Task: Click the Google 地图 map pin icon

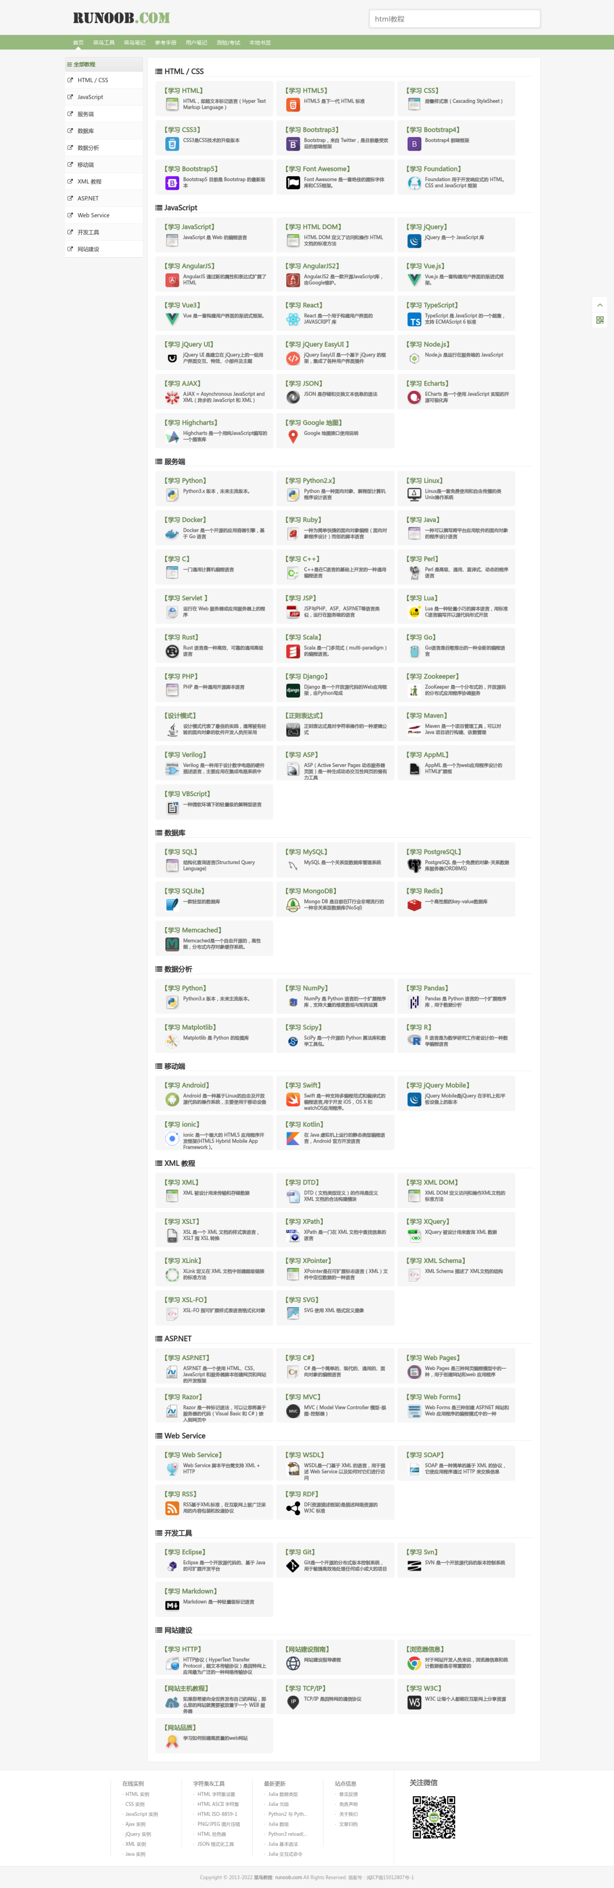Action: point(292,437)
